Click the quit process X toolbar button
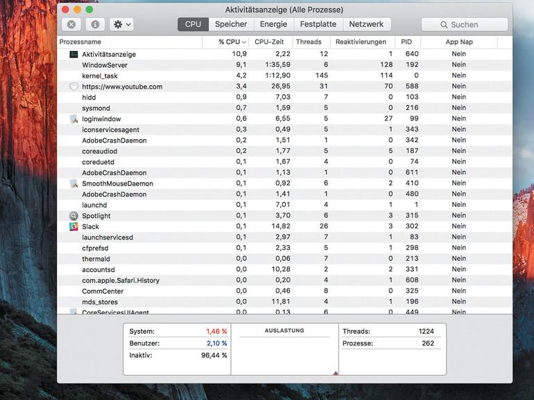The image size is (534, 400). [x=71, y=24]
